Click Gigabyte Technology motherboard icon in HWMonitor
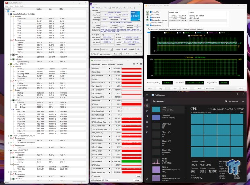The width and height of the screenshot is (250, 185). click(x=10, y=14)
